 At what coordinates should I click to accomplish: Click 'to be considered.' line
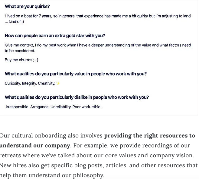point(20,51)
